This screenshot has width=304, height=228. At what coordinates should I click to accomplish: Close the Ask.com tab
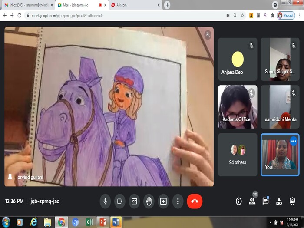159,5
